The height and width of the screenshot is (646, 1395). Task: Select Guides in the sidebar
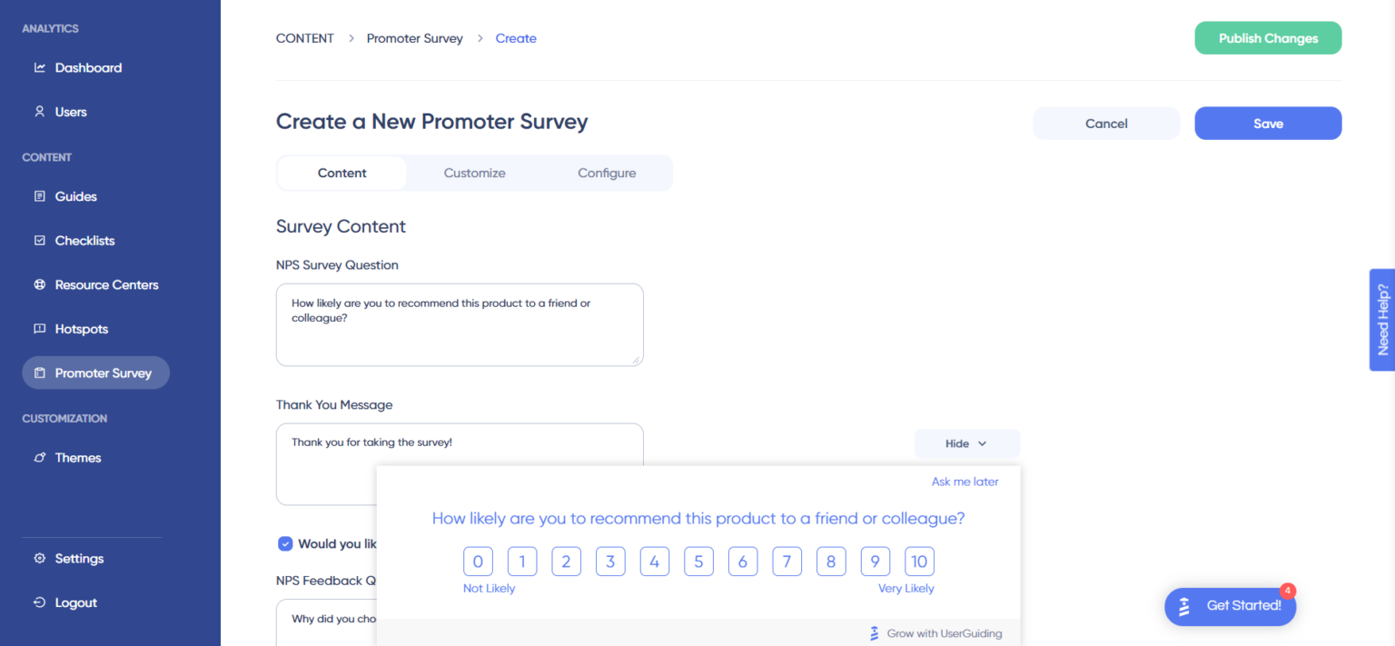click(75, 196)
